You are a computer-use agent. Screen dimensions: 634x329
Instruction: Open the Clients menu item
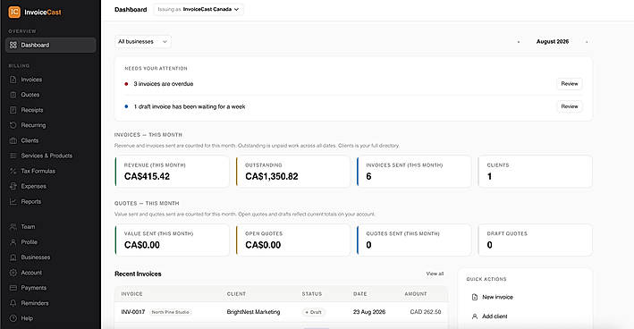[51, 140]
